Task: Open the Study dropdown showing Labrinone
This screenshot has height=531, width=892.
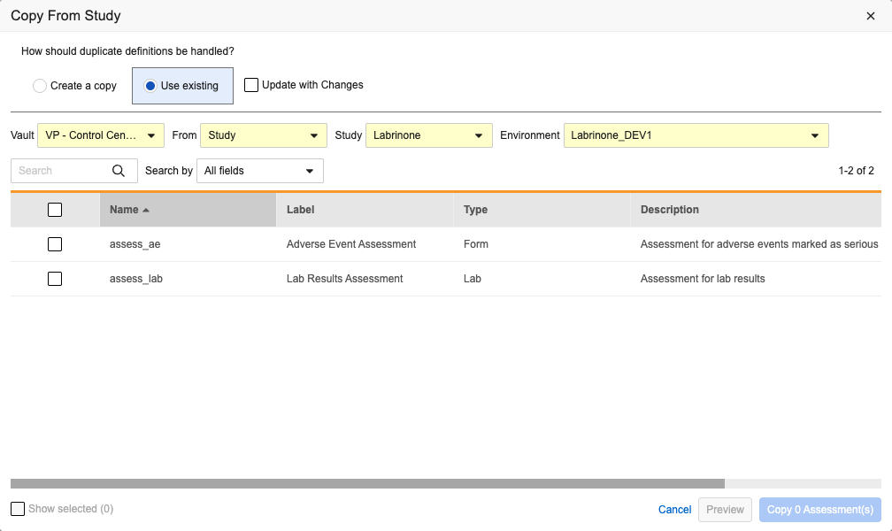Action: (x=428, y=135)
